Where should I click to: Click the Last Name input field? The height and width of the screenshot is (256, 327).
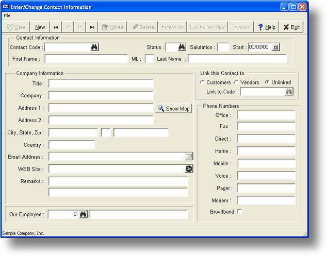pos(237,59)
